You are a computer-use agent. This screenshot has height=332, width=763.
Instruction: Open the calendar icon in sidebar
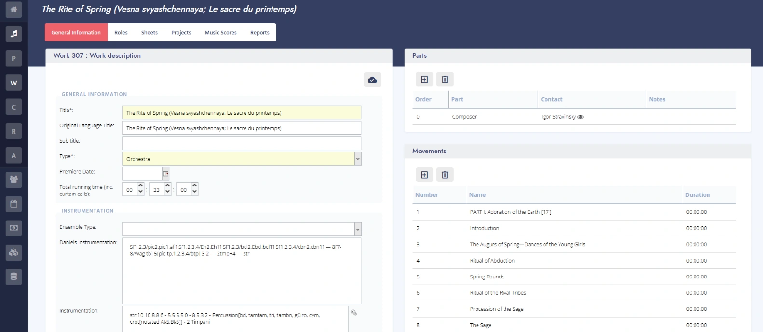tap(14, 204)
